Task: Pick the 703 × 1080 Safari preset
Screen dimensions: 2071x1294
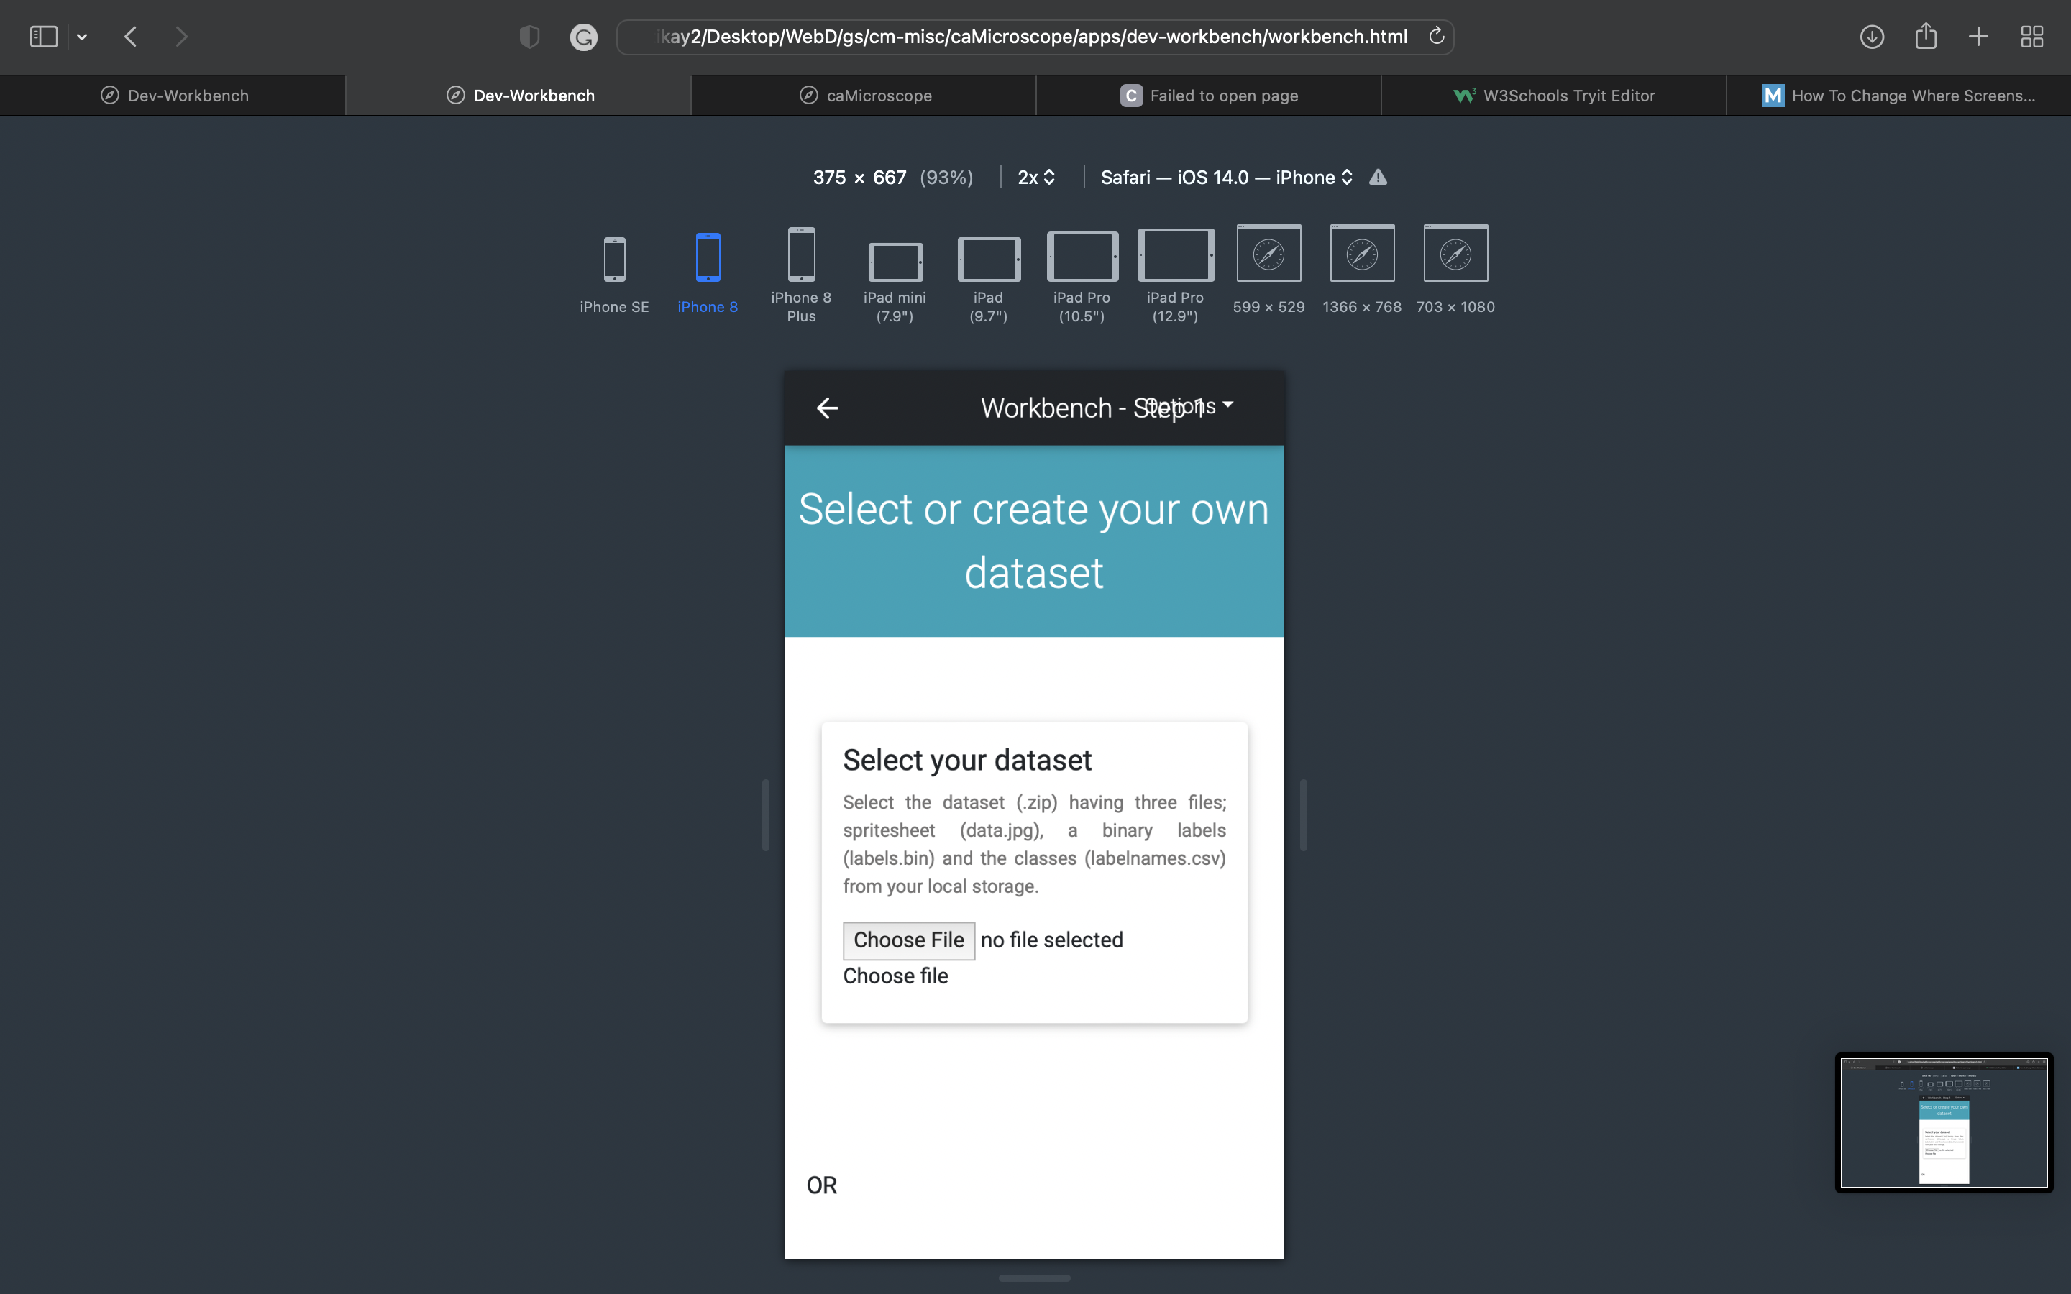Action: (x=1455, y=254)
